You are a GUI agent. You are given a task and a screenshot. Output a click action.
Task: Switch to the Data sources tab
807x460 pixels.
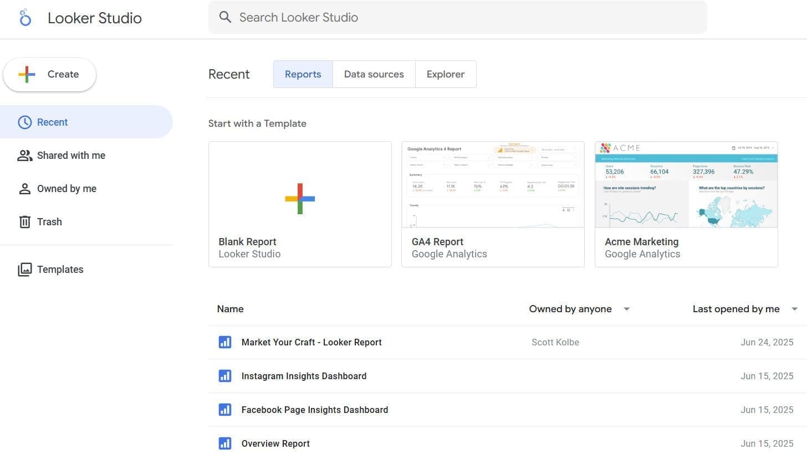[x=374, y=74]
